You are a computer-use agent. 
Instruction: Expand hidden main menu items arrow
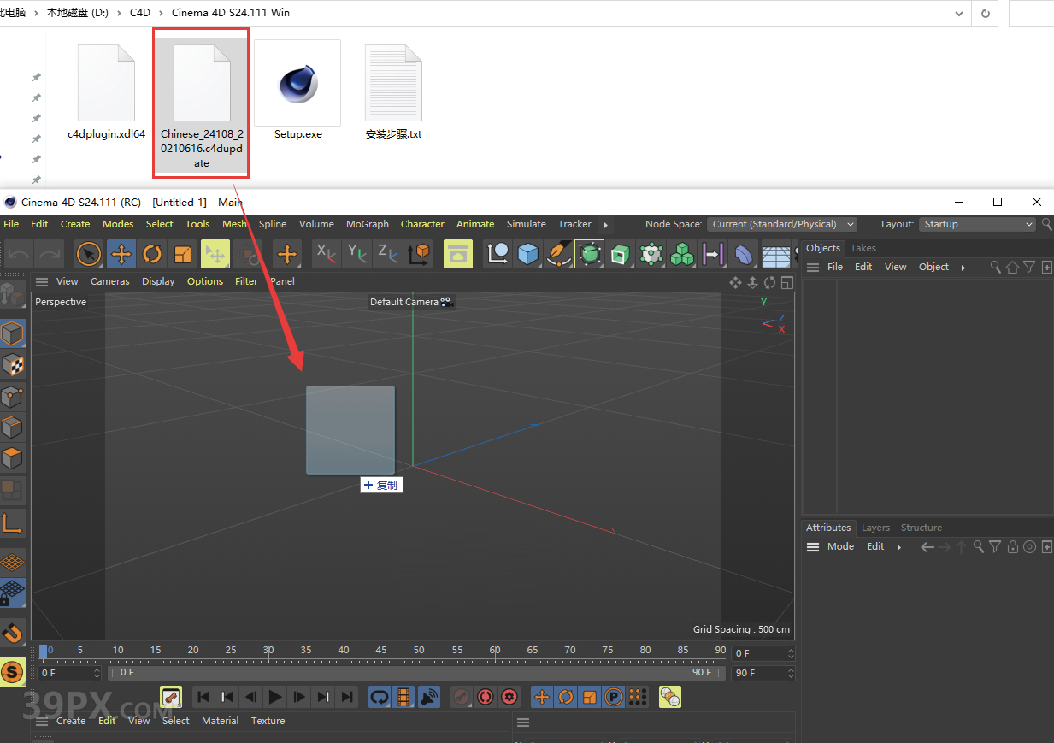(606, 225)
